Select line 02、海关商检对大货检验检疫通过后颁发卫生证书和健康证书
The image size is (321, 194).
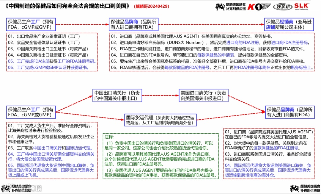(x=51, y=139)
